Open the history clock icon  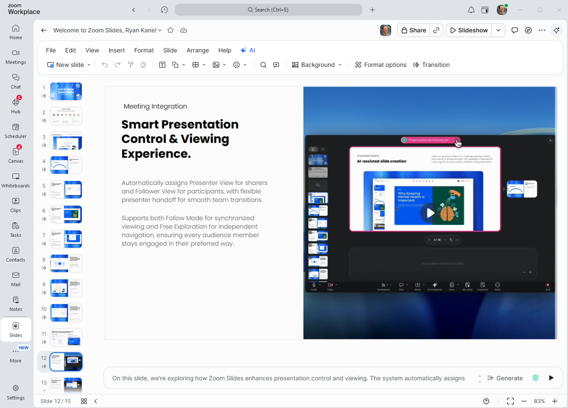click(164, 10)
